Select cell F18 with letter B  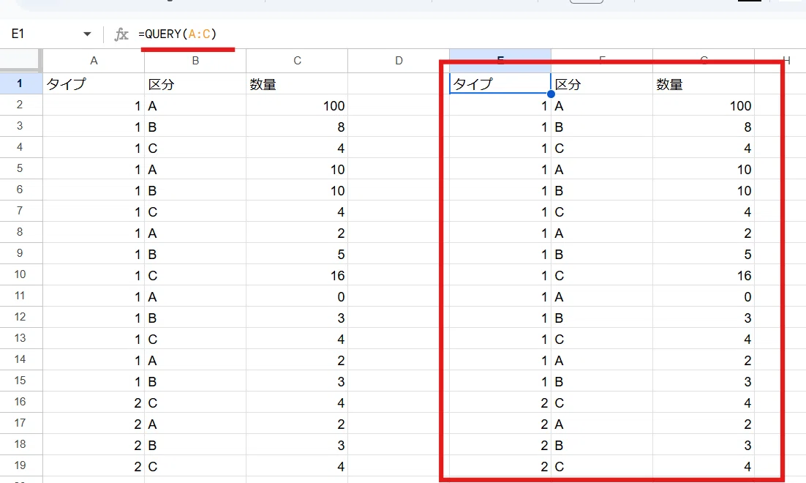click(602, 444)
